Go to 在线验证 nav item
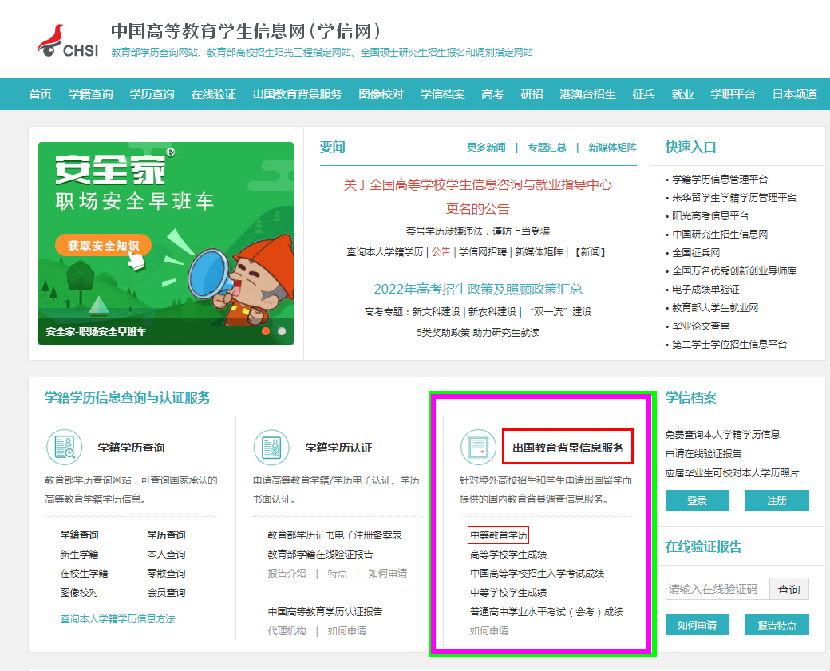This screenshot has height=671, width=830. 213,94
